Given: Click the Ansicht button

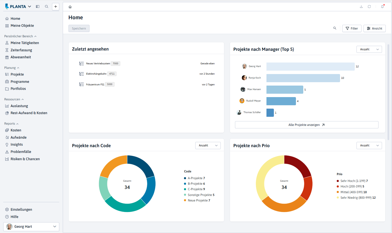Looking at the screenshot, I should pyautogui.click(x=374, y=28).
